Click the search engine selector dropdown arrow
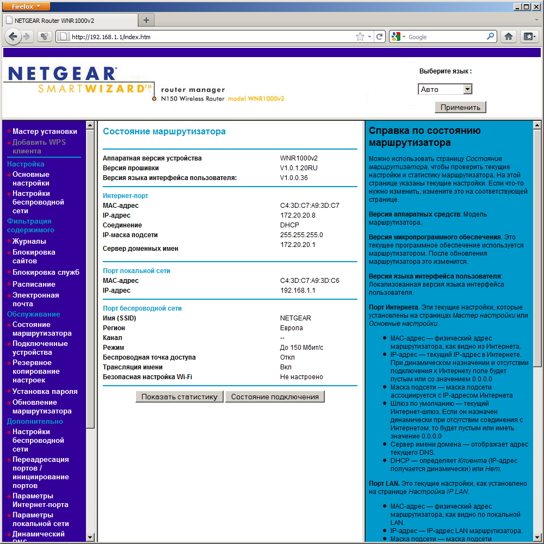Viewport: 544px width, 544px height. 404,36
